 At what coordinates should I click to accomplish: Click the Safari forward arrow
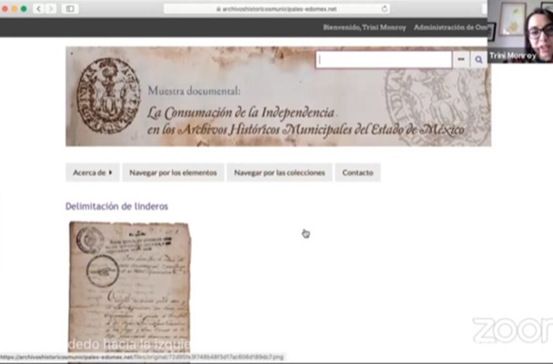[51, 8]
